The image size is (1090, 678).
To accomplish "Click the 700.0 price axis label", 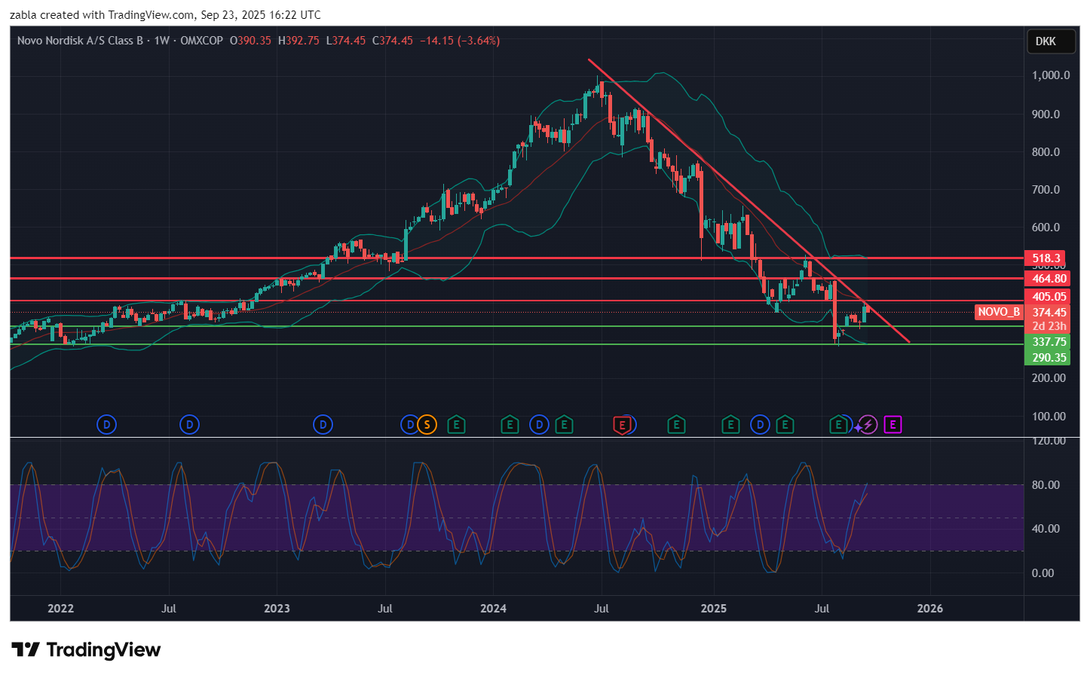I will click(1046, 190).
